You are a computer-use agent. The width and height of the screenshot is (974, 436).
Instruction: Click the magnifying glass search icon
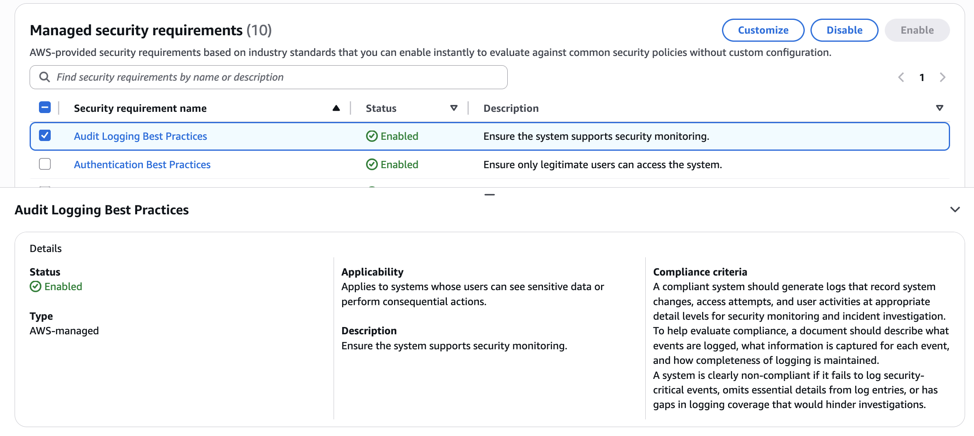tap(44, 77)
